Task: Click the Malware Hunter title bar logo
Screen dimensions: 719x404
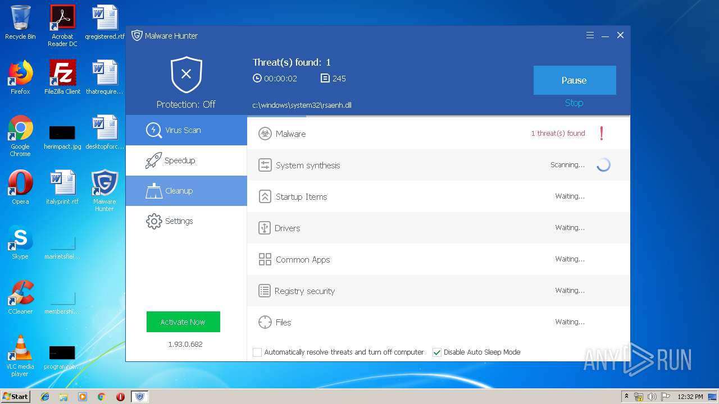Action: pos(136,35)
